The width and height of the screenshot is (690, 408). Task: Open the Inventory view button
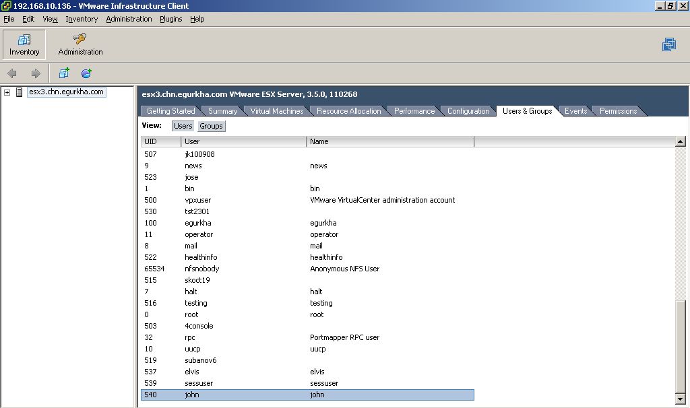[24, 44]
